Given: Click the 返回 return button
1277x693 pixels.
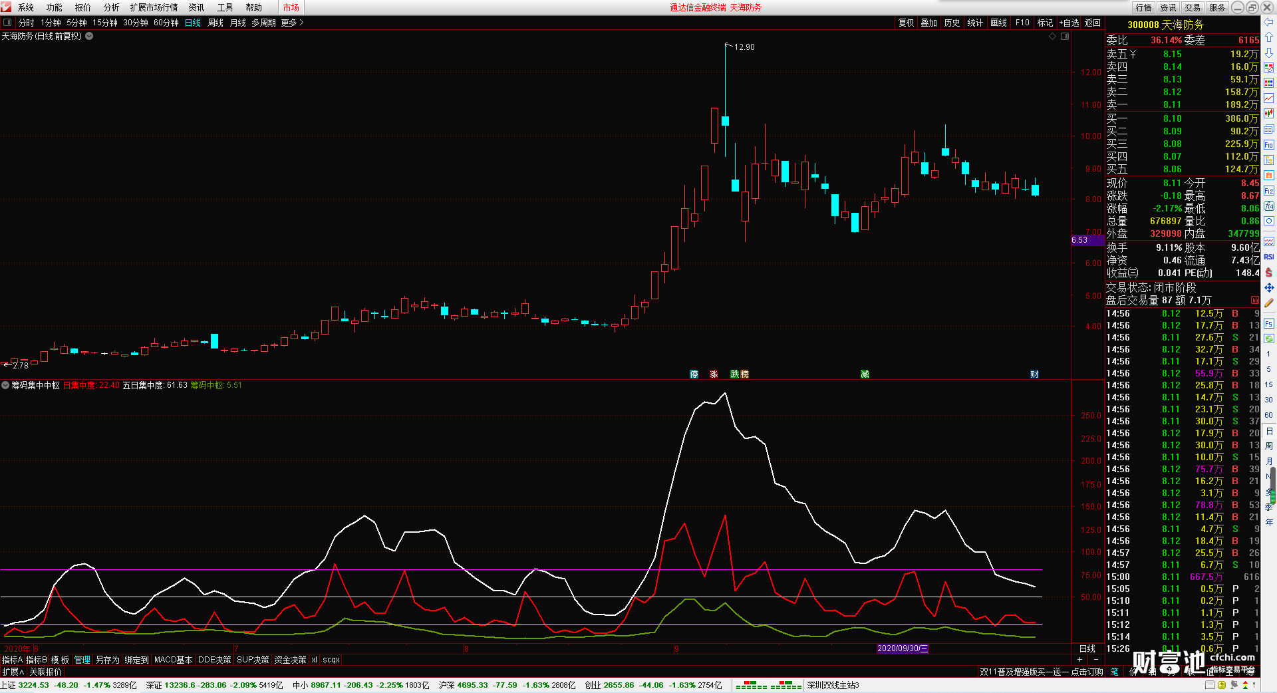Looking at the screenshot, I should 1093,23.
